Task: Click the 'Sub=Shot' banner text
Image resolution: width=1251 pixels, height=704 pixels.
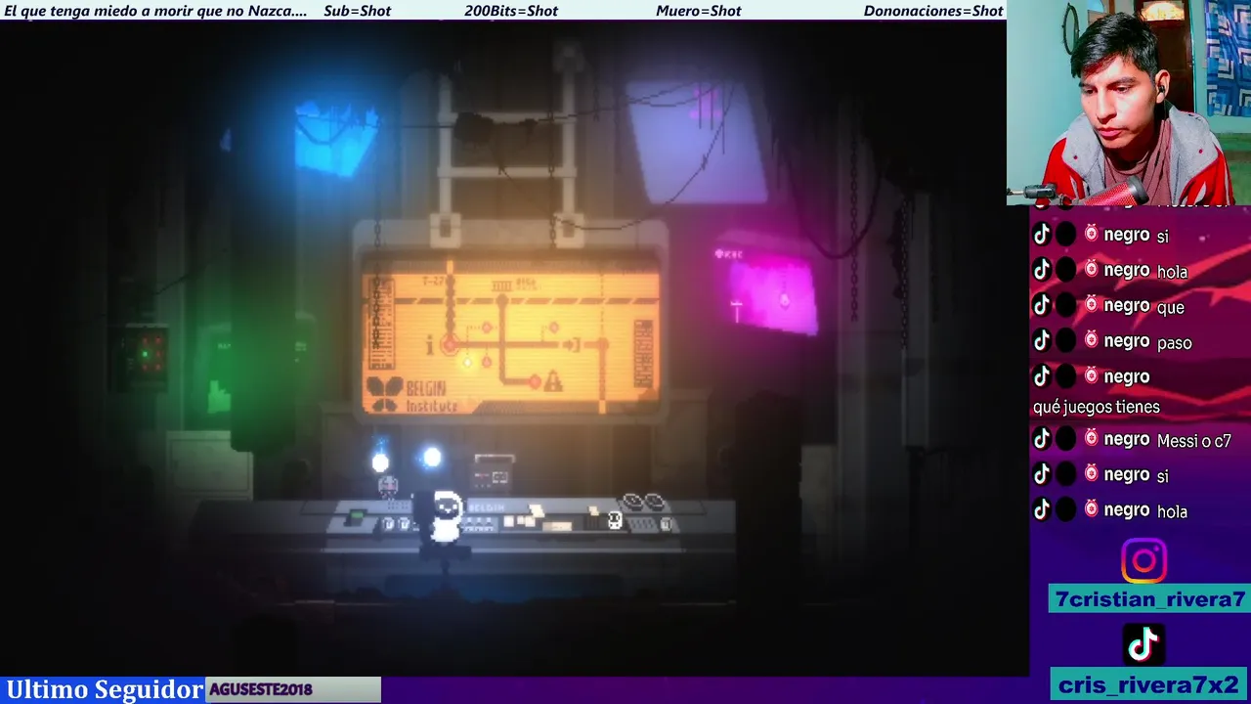Action: (357, 11)
